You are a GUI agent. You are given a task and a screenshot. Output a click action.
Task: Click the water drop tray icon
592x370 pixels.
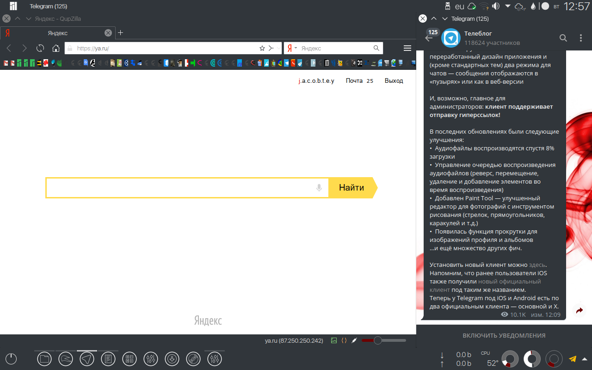(533, 6)
